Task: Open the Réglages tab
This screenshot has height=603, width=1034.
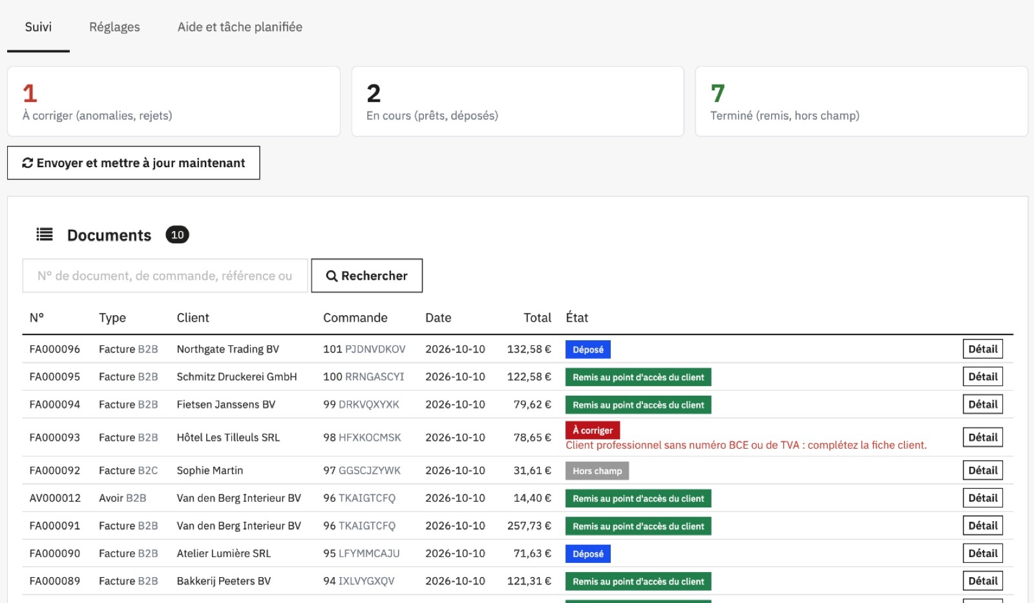Action: [x=114, y=27]
